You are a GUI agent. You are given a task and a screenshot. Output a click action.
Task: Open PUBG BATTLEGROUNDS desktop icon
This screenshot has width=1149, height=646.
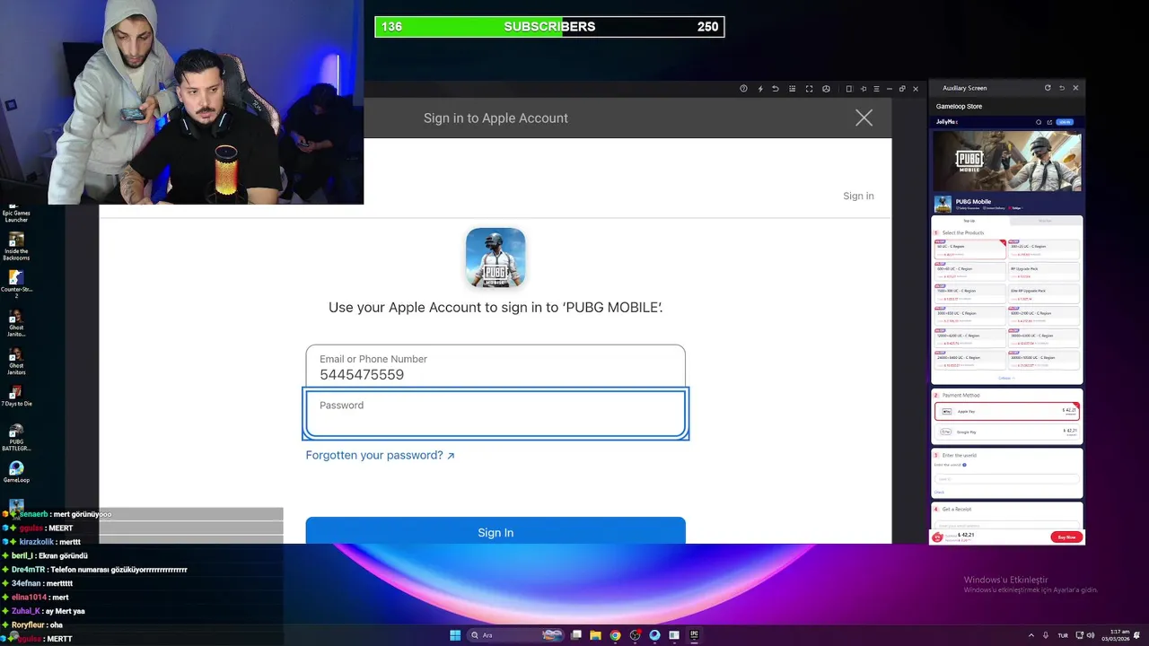click(x=16, y=438)
